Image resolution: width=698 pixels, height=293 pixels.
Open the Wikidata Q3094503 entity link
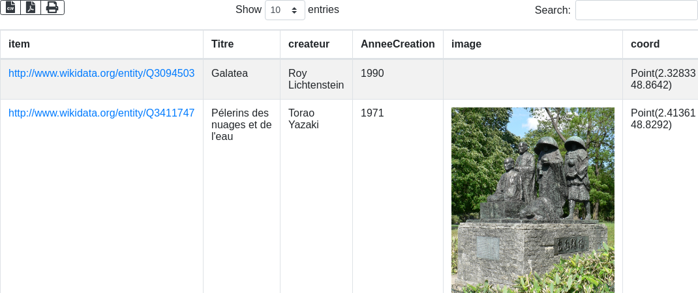pos(101,74)
